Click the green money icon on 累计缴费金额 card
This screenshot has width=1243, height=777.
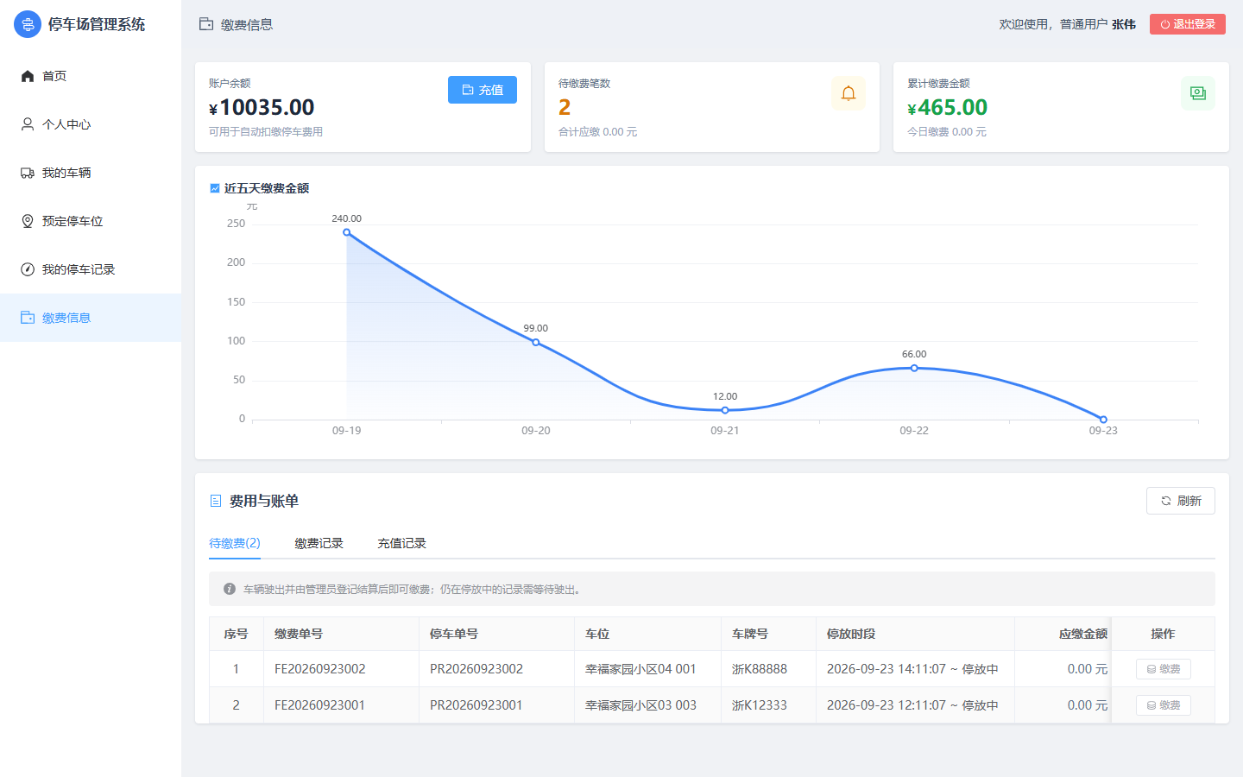pos(1198,93)
